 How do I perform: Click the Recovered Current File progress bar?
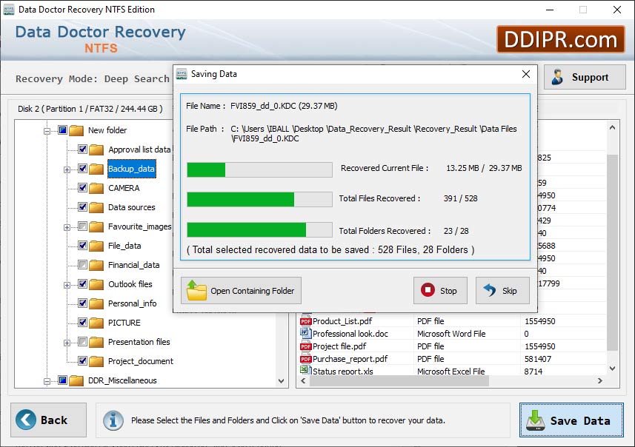pyautogui.click(x=259, y=169)
